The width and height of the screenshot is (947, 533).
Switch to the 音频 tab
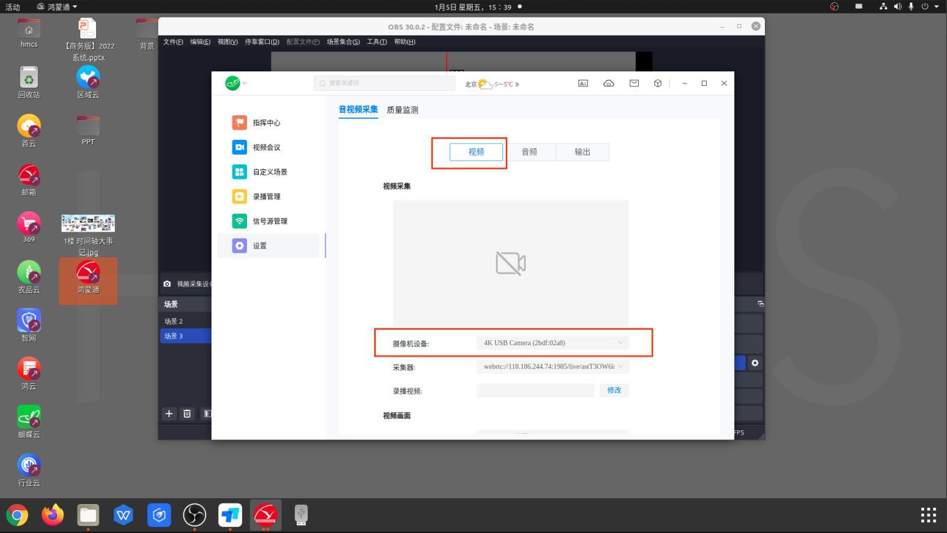click(x=529, y=152)
